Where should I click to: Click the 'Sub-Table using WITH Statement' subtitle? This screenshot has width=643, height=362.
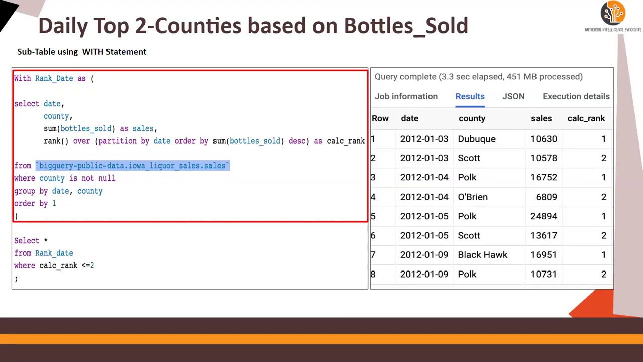pyautogui.click(x=82, y=52)
